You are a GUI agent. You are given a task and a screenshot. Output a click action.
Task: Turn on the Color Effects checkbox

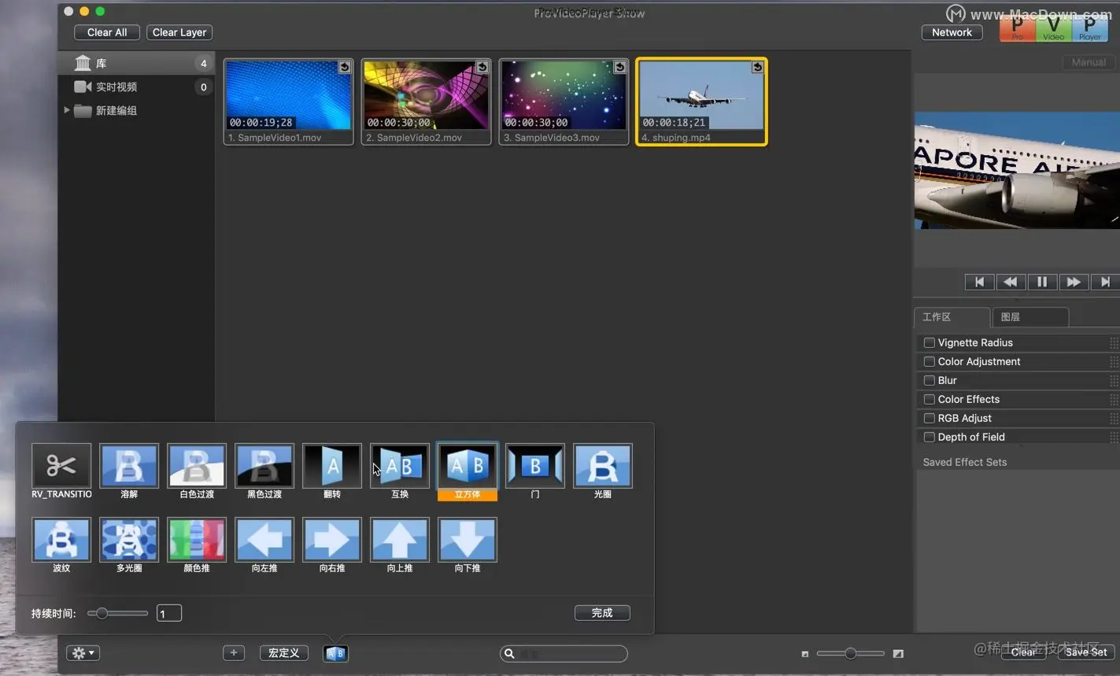point(930,399)
